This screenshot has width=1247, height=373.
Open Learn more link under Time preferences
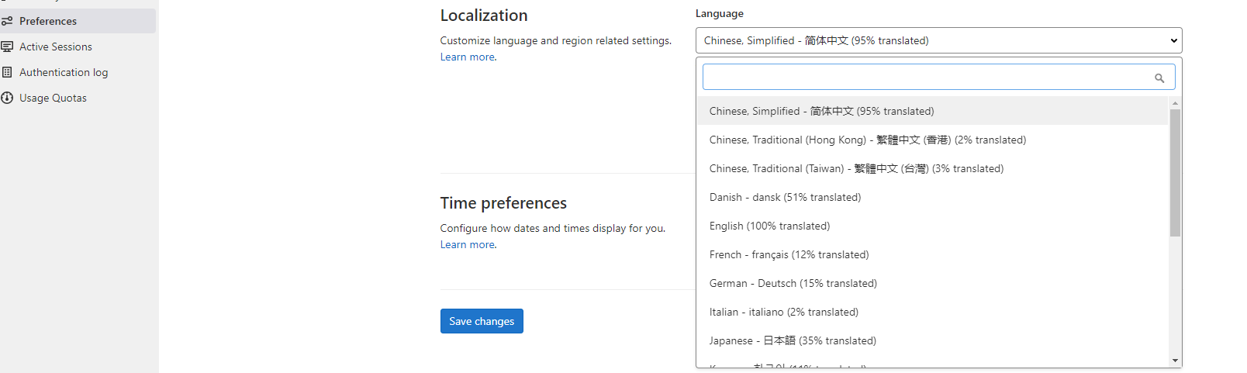click(468, 244)
